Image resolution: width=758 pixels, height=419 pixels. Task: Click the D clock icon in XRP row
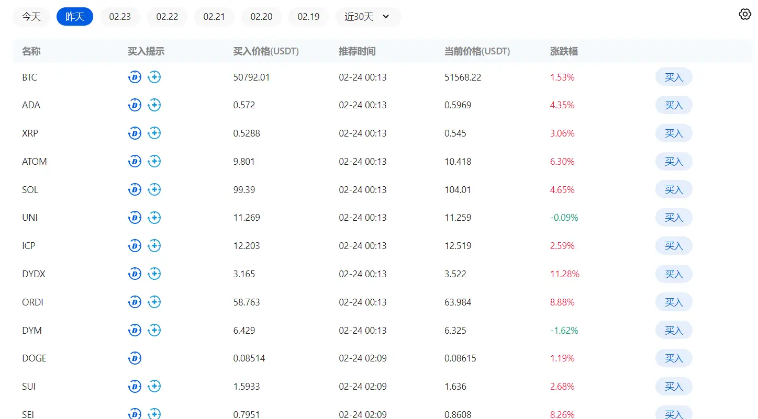[135, 133]
